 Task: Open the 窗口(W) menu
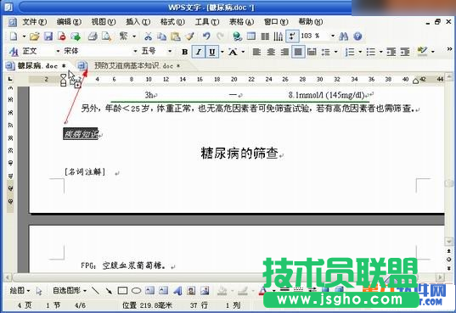[x=276, y=22]
